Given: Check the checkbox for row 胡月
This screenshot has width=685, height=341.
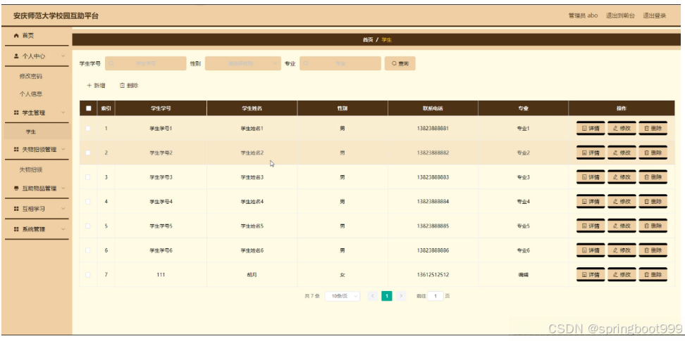Looking at the screenshot, I should click(88, 275).
